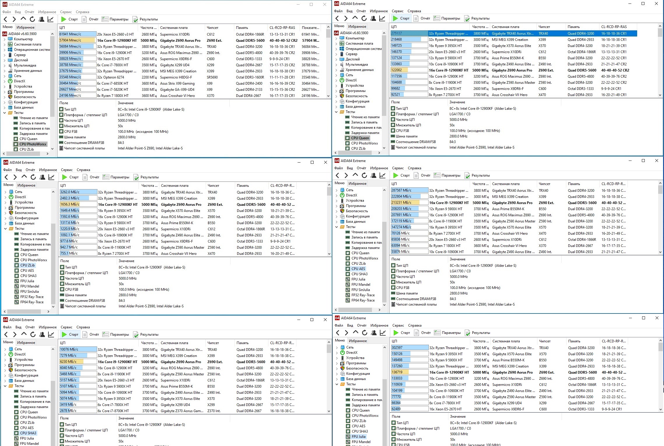Click refresh icon in the CPU PhotoWorxx window
664x446 pixels.
32,19
